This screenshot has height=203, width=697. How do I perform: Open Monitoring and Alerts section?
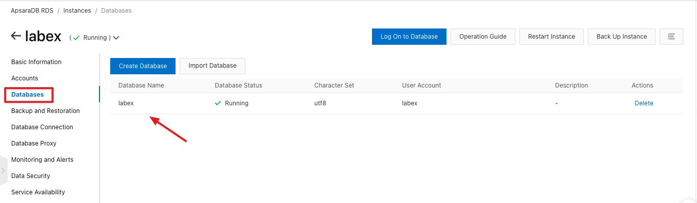point(42,160)
